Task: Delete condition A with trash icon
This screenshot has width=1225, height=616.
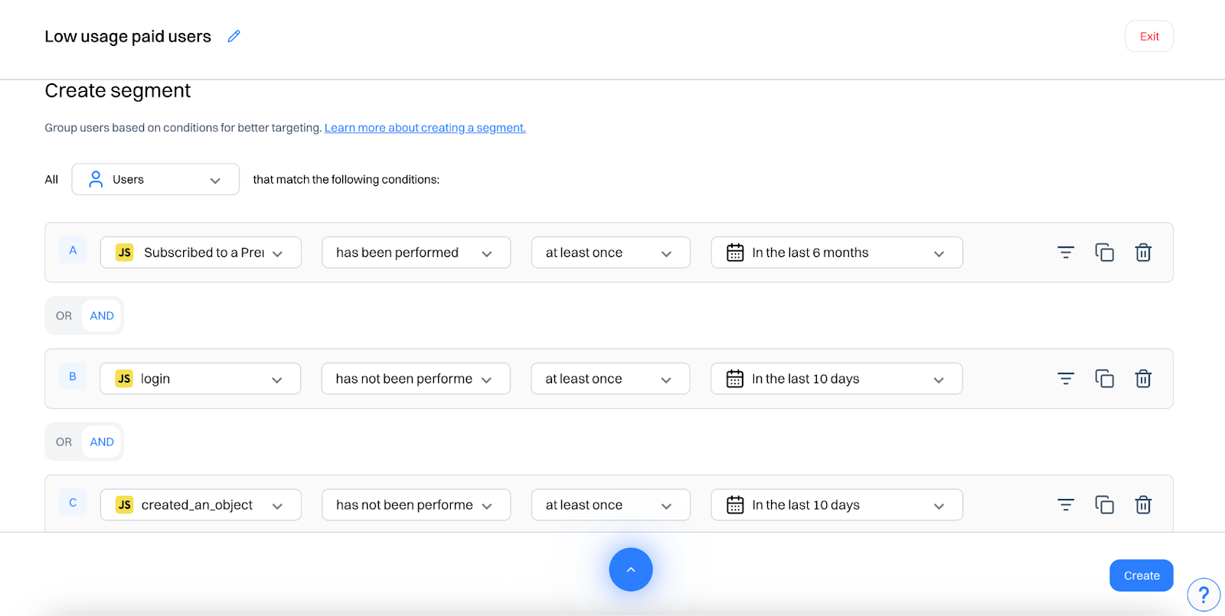Action: [x=1143, y=253]
